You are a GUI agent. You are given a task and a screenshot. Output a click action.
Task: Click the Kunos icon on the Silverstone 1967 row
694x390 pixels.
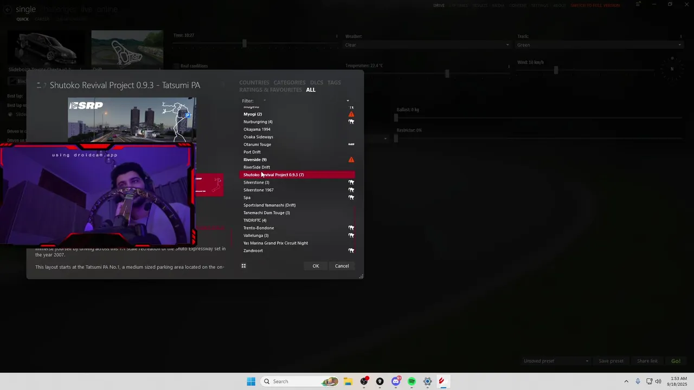tap(351, 190)
